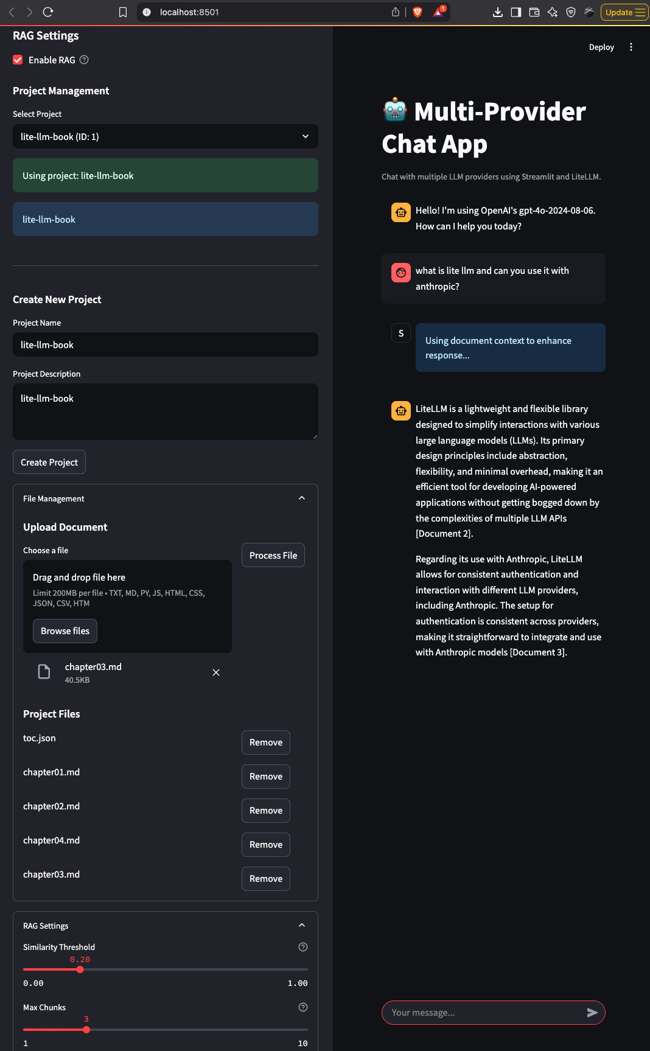Click 'toc.json' file name
The height and width of the screenshot is (1051, 650).
40,738
